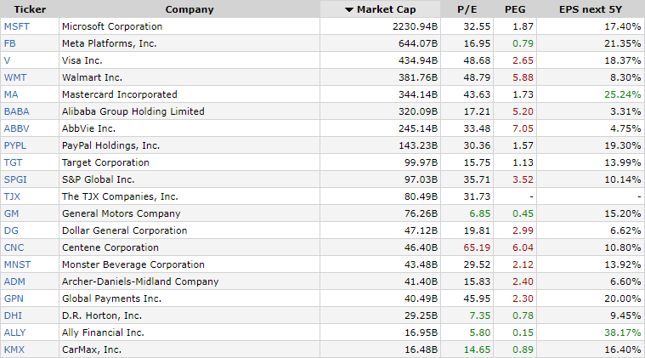
Task: Open the ADM ticker link
Action: pyautogui.click(x=14, y=281)
